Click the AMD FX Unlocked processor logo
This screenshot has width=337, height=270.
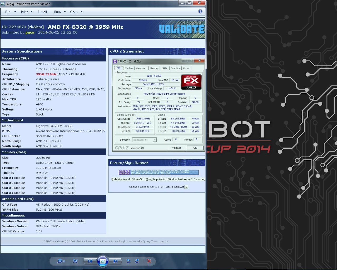pyautogui.click(x=191, y=82)
